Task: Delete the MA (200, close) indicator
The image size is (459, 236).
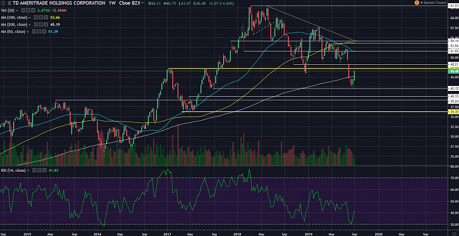Action: pos(46,25)
